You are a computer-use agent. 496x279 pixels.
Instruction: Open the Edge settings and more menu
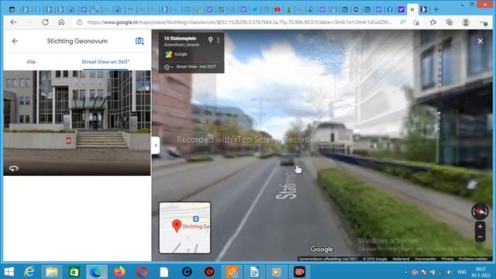tap(484, 22)
